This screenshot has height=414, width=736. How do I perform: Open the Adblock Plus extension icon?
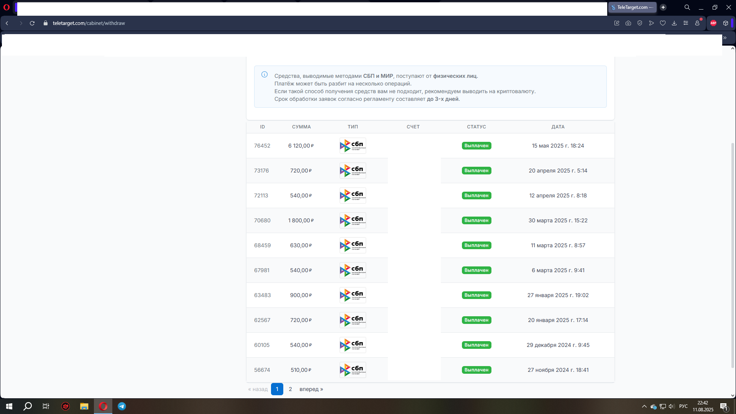[713, 23]
